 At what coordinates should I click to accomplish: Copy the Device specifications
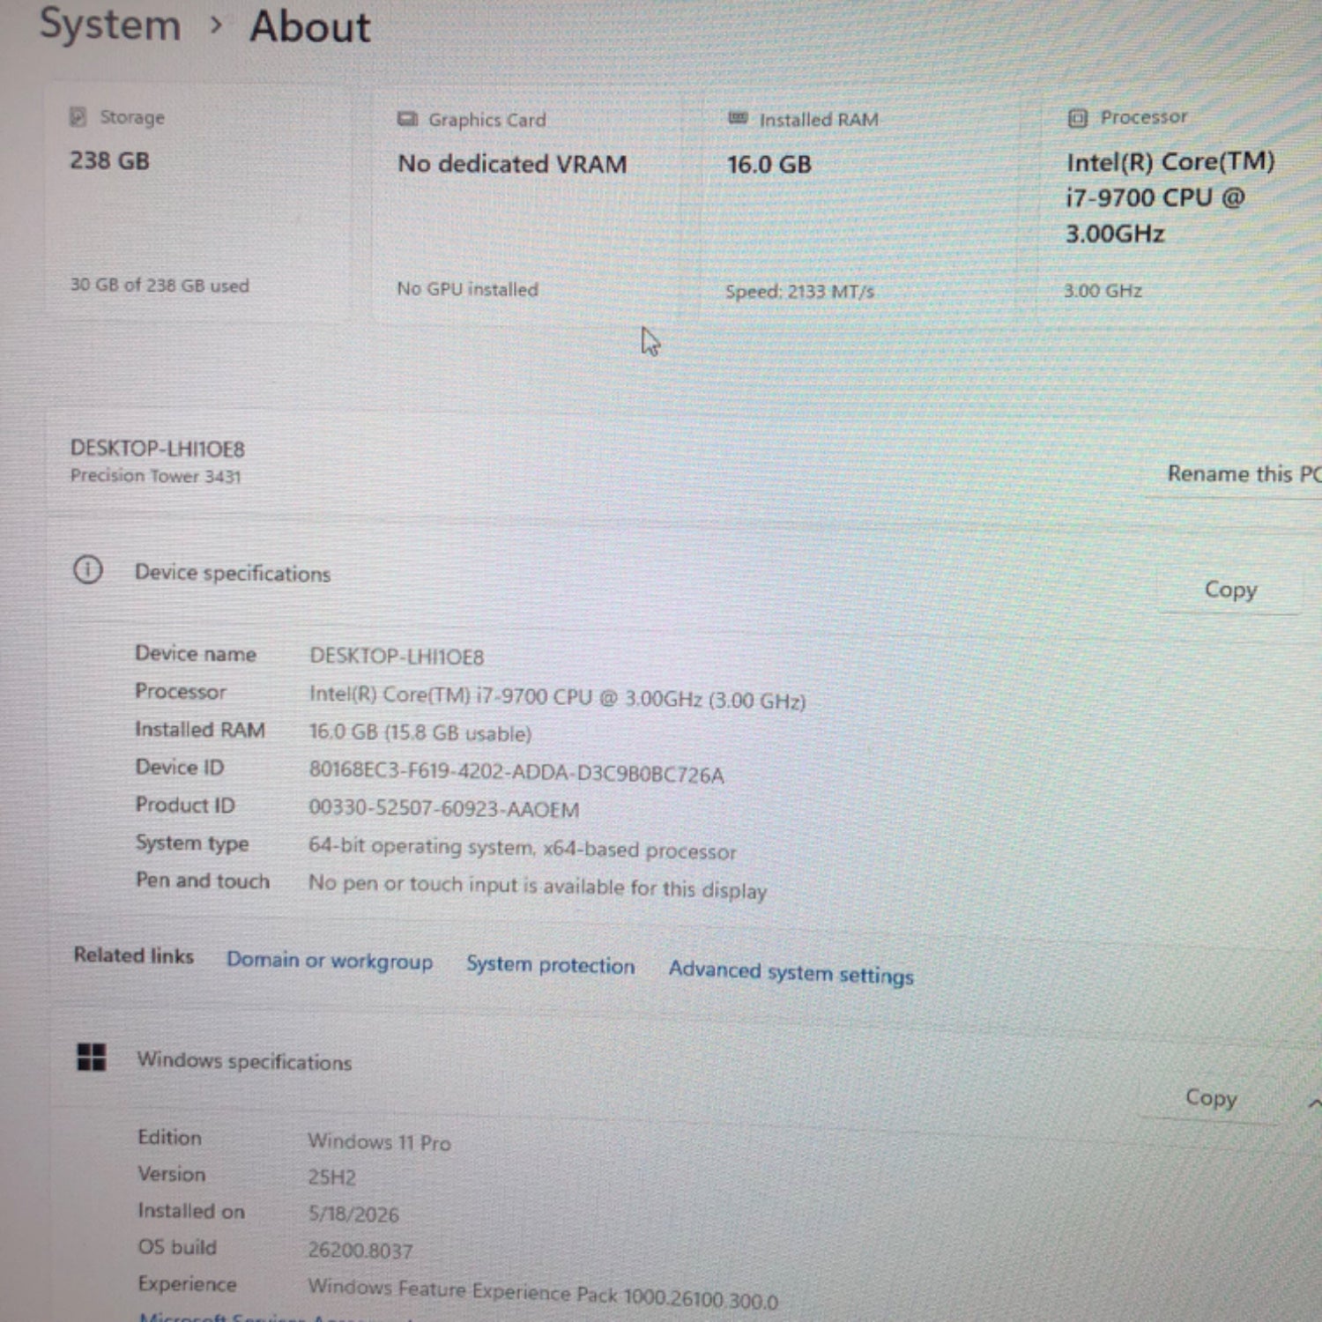[x=1230, y=590]
